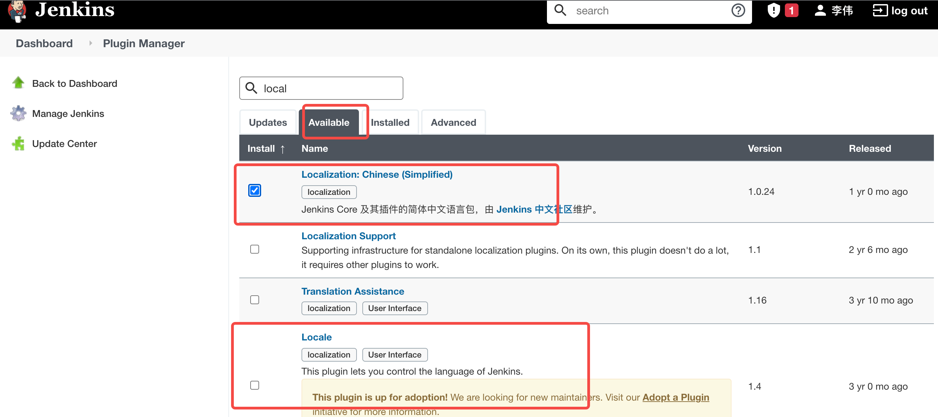The width and height of the screenshot is (938, 417).
Task: Switch to the Updates tab
Action: pos(268,122)
